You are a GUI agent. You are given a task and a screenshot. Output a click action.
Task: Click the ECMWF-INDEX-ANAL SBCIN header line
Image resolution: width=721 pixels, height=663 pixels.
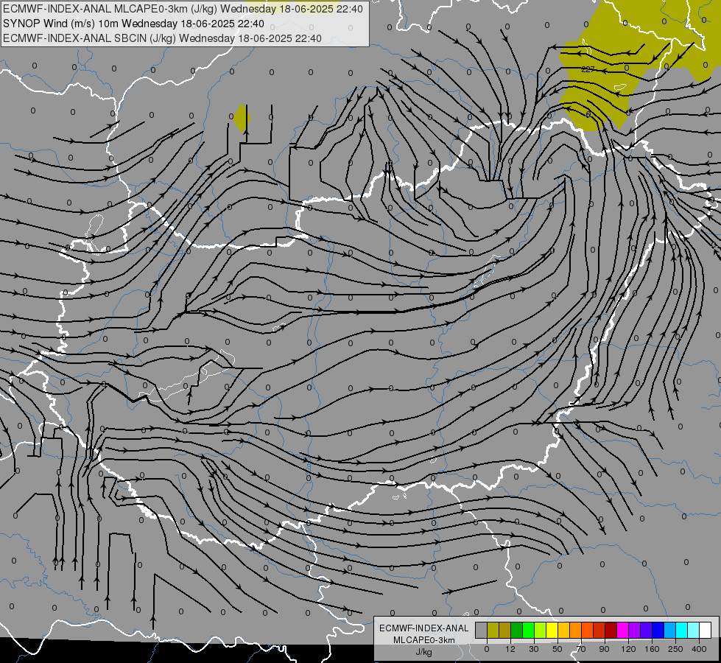tap(162, 38)
